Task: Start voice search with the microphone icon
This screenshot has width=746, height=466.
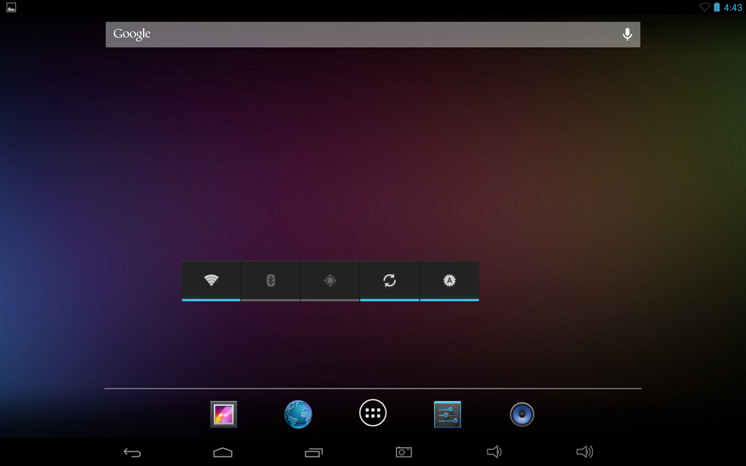Action: click(627, 34)
